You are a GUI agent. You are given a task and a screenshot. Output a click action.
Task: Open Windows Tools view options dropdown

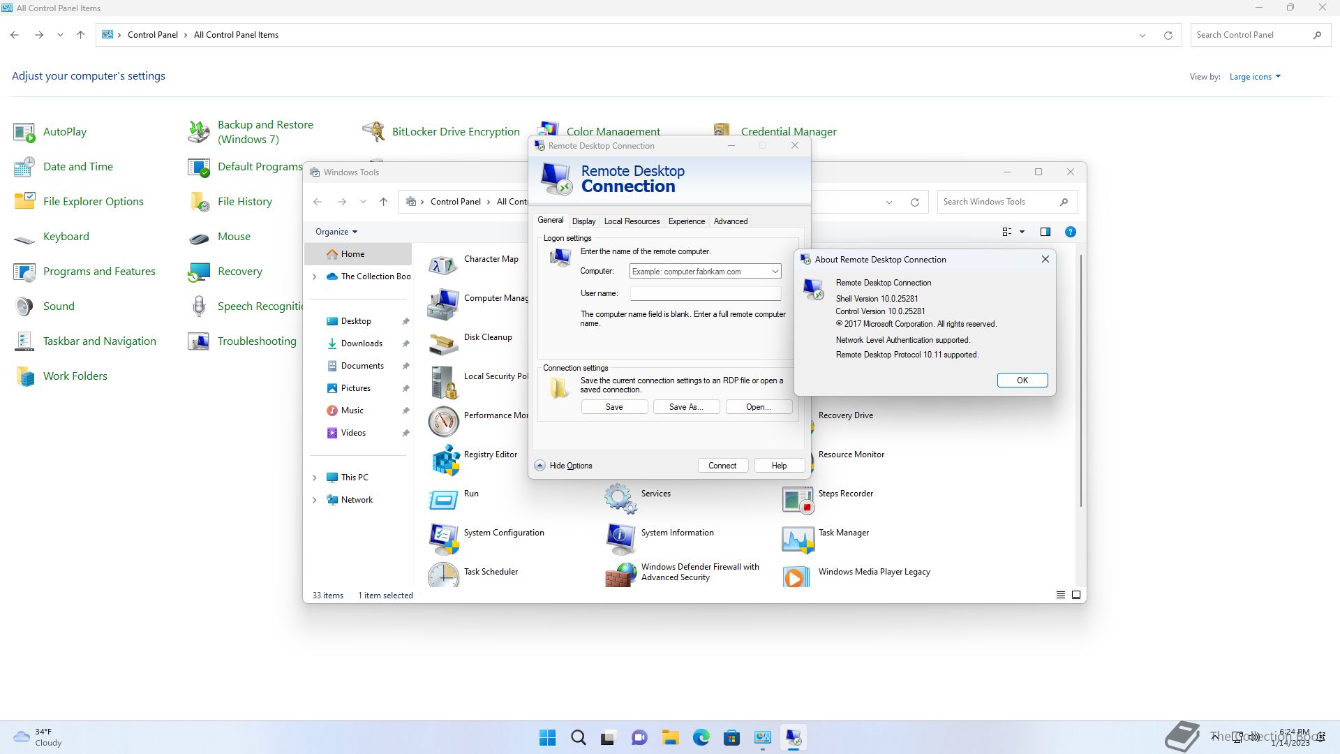pyautogui.click(x=1022, y=232)
